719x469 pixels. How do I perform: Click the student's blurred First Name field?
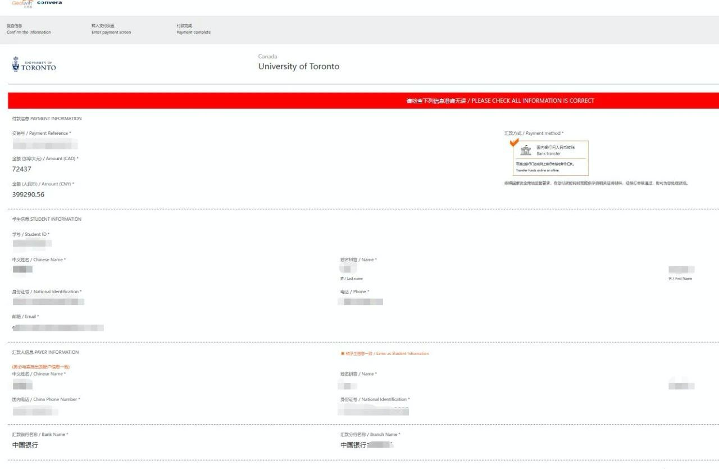681,270
